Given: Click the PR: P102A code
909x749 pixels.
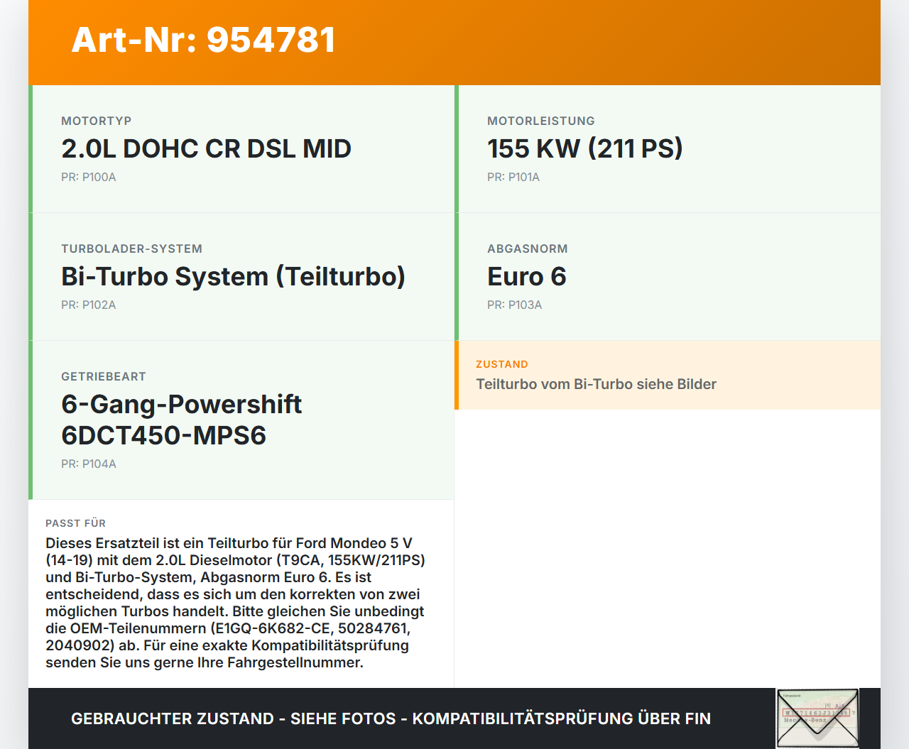Looking at the screenshot, I should (x=89, y=305).
